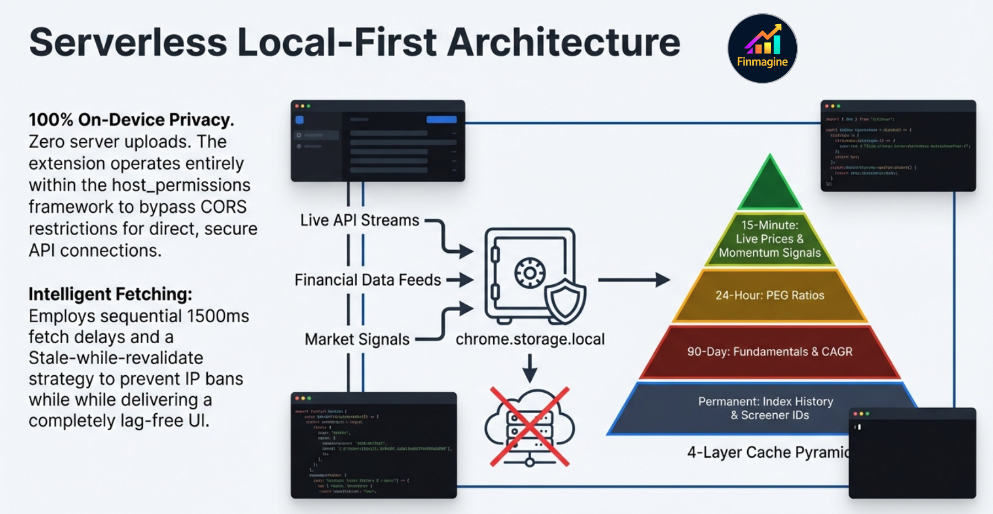Click the Market Signals label
This screenshot has width=993, height=514.
(357, 339)
